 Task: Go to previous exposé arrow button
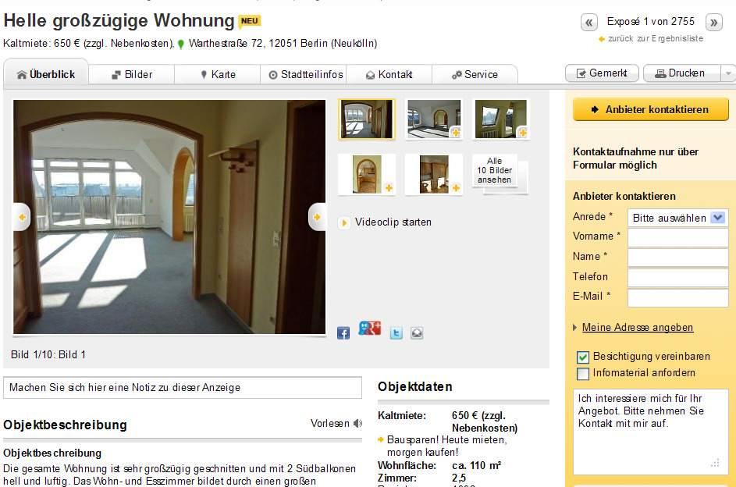589,22
